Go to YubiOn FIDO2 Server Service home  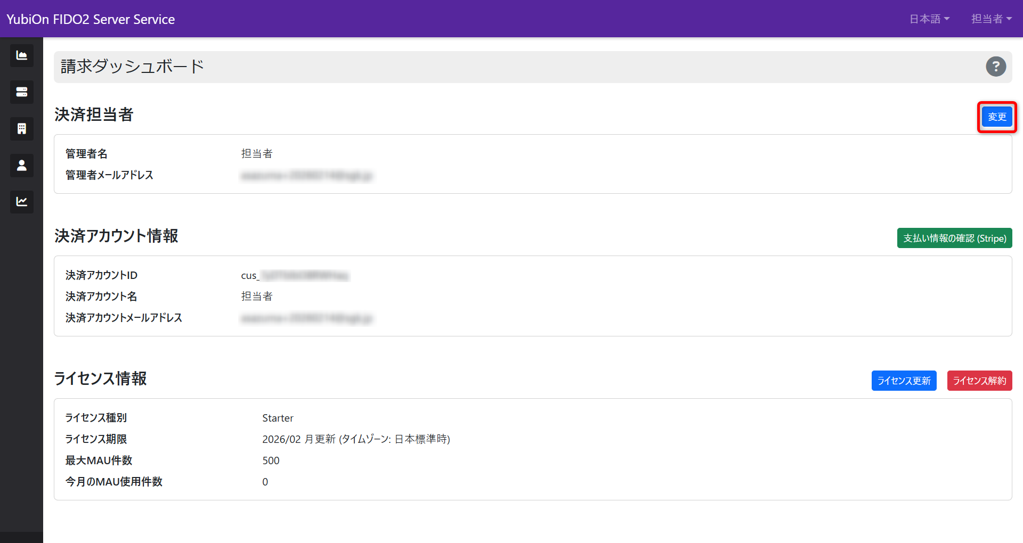click(x=90, y=19)
